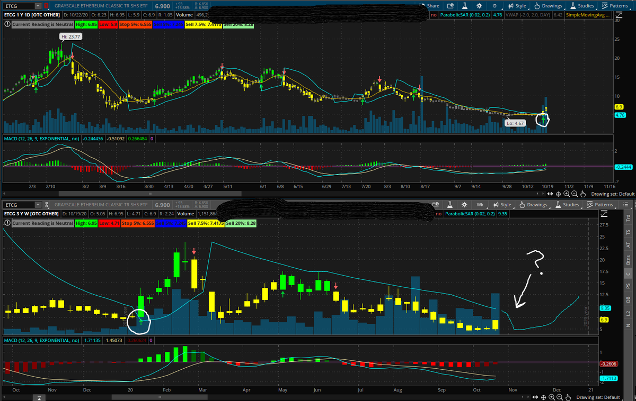The height and width of the screenshot is (401, 636).
Task: Click the horizontal scrollbar under top chart
Action: (150, 194)
